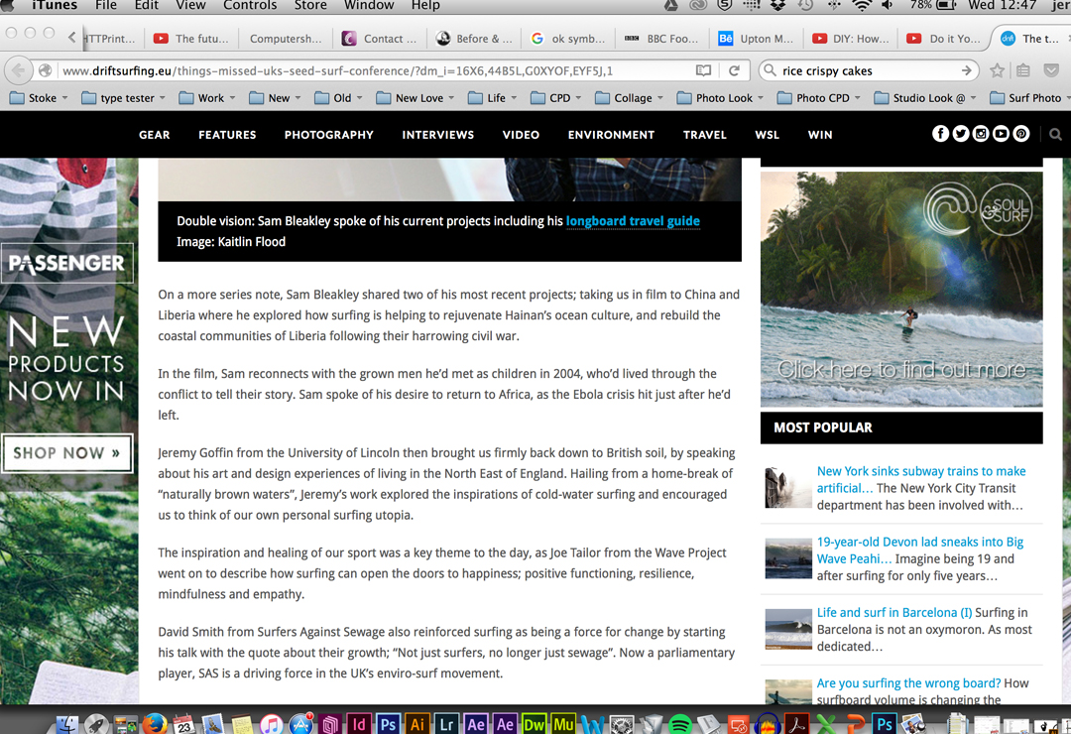The image size is (1071, 734).
Task: Open site search magnifier icon
Action: pyautogui.click(x=1055, y=134)
